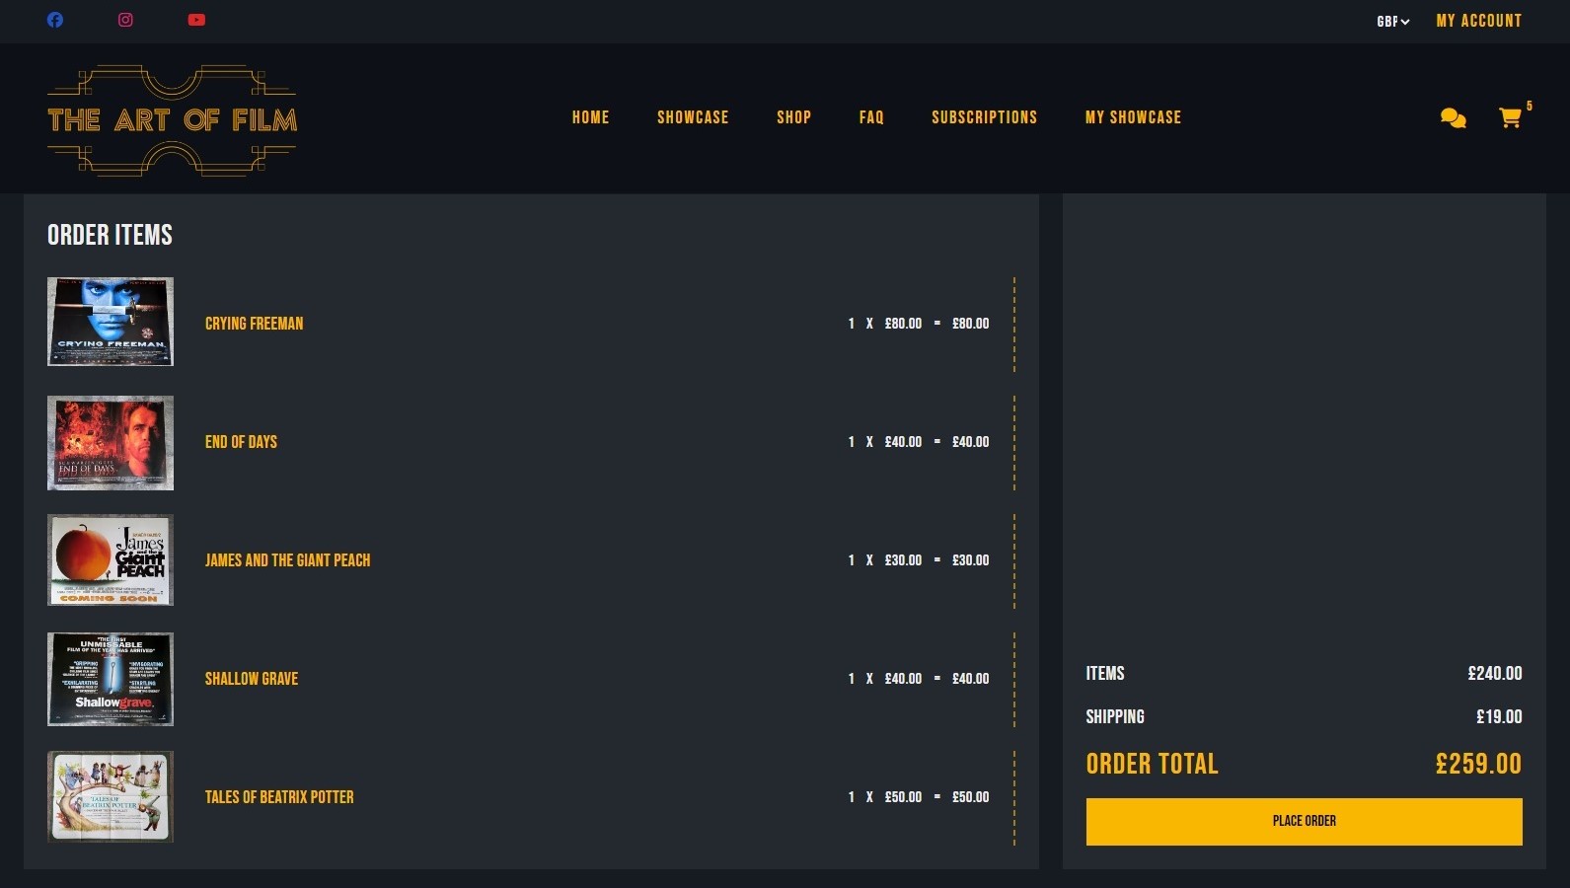Open the chat messages icon
Image resolution: width=1570 pixels, height=888 pixels.
click(1453, 118)
